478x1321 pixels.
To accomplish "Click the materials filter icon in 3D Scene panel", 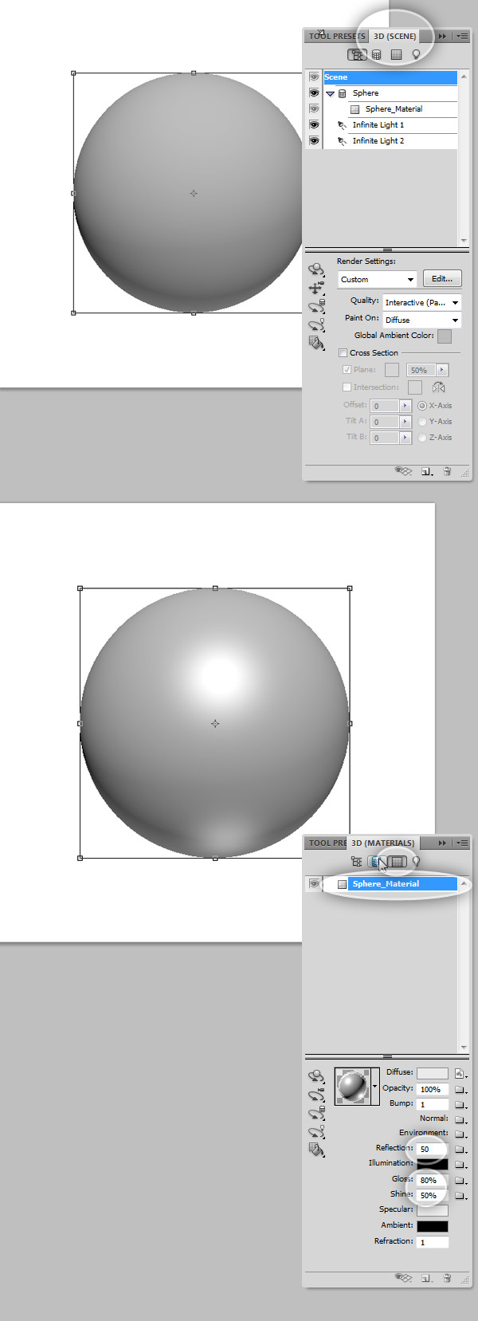I will coord(396,55).
